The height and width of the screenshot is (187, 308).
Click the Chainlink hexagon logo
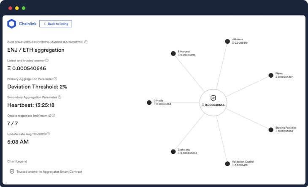11,24
